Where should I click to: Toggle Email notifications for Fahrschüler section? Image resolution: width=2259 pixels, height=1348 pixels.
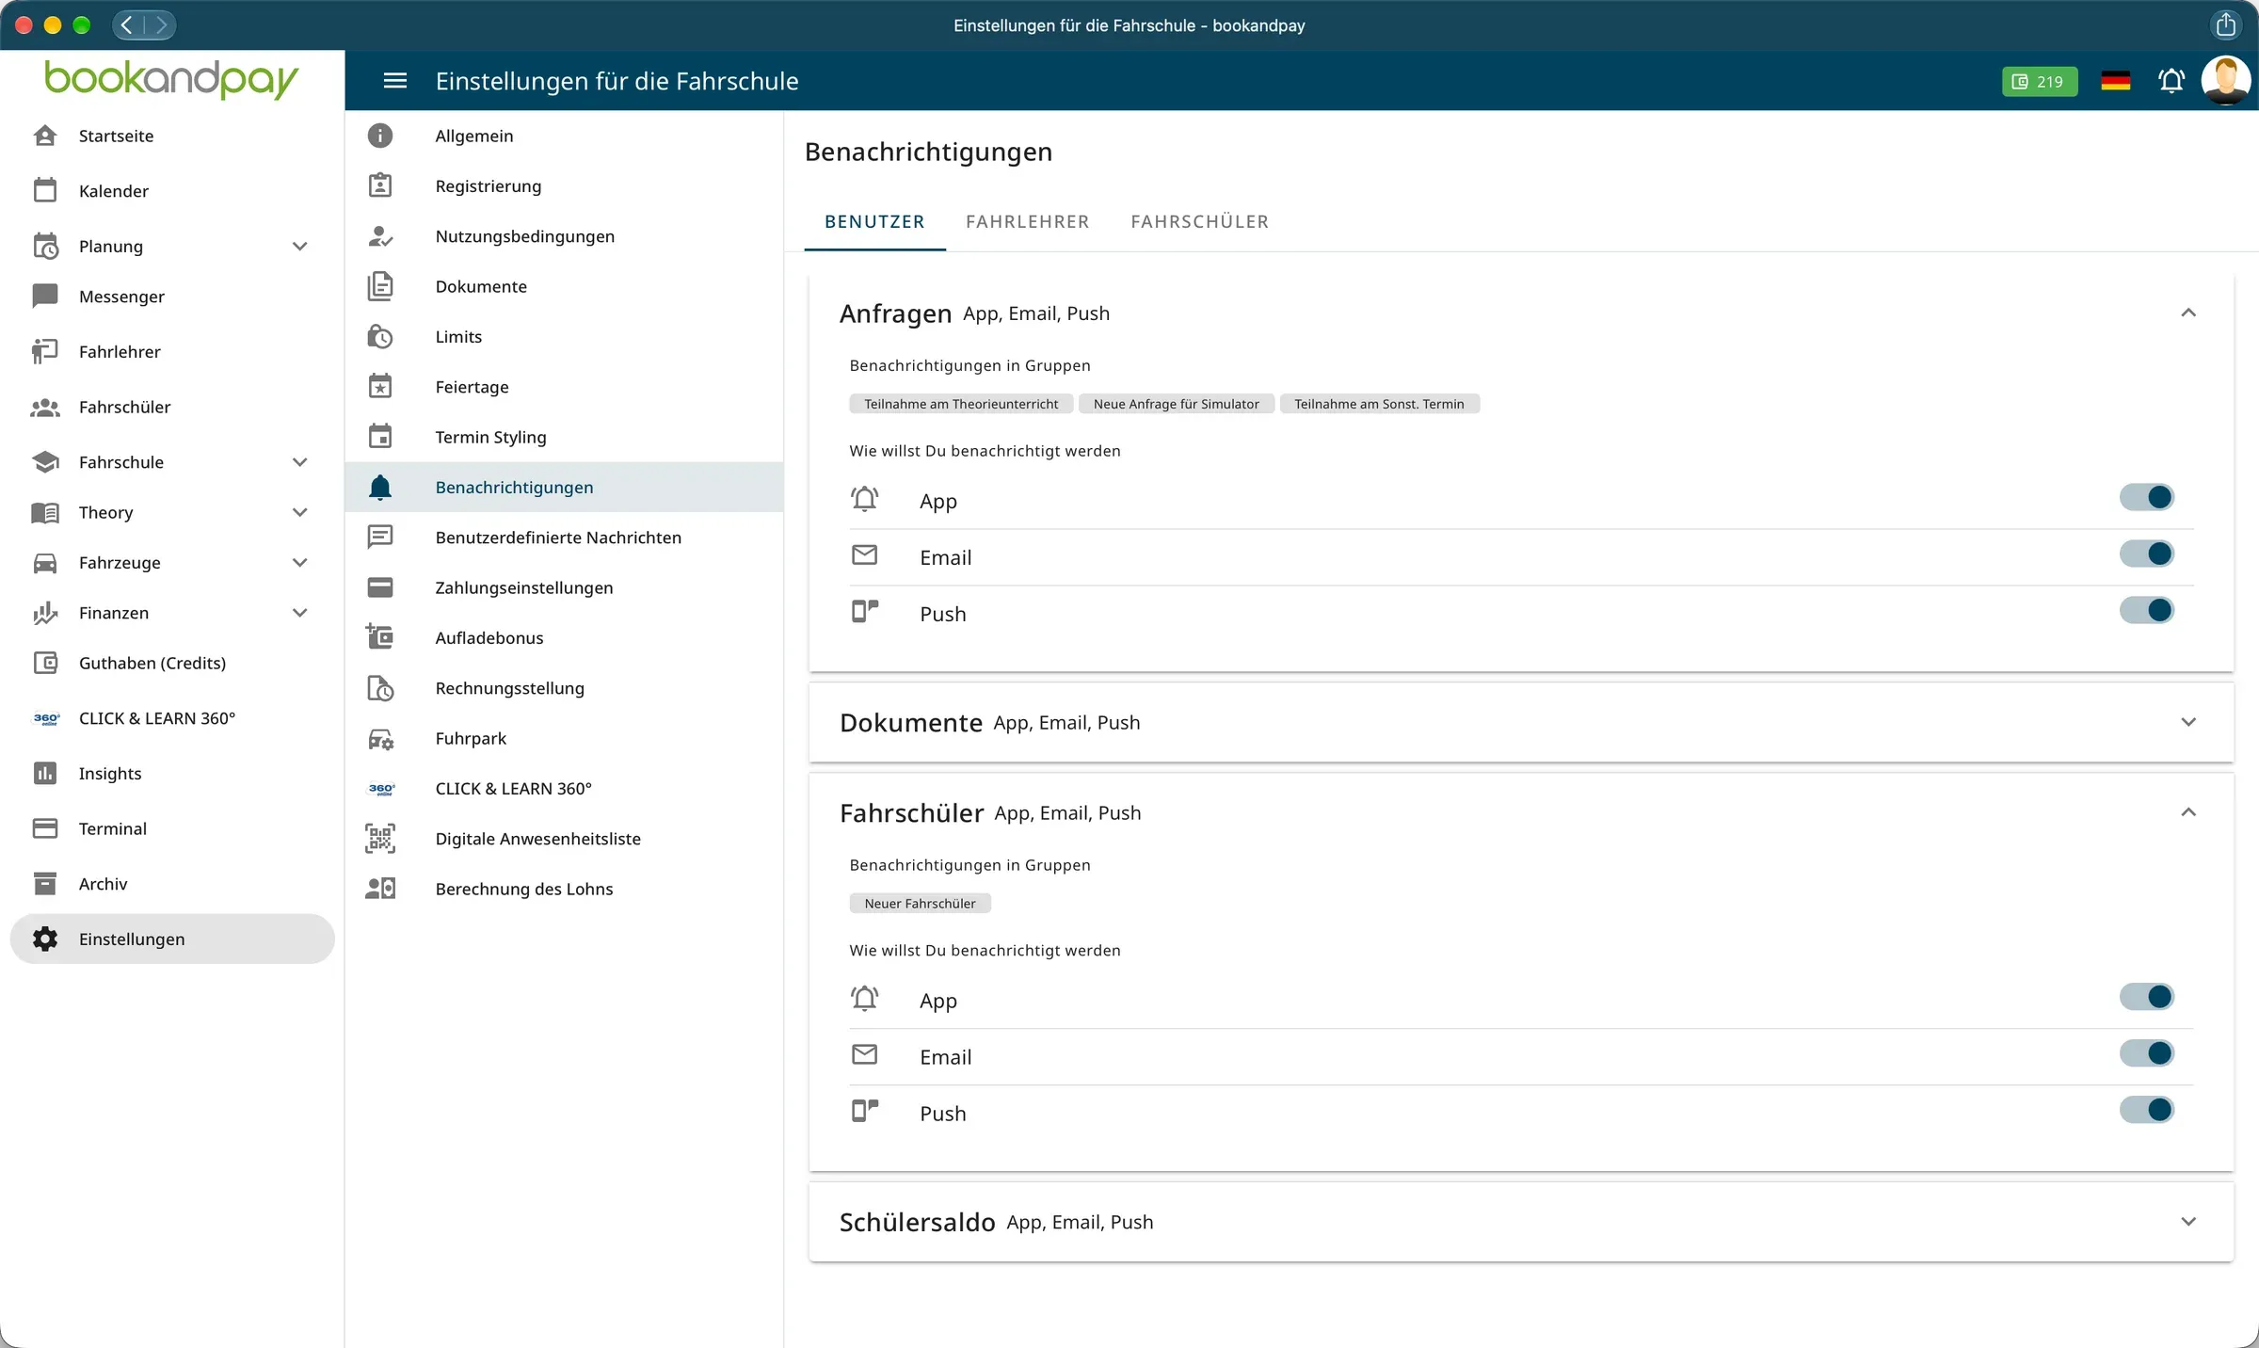pyautogui.click(x=2146, y=1053)
